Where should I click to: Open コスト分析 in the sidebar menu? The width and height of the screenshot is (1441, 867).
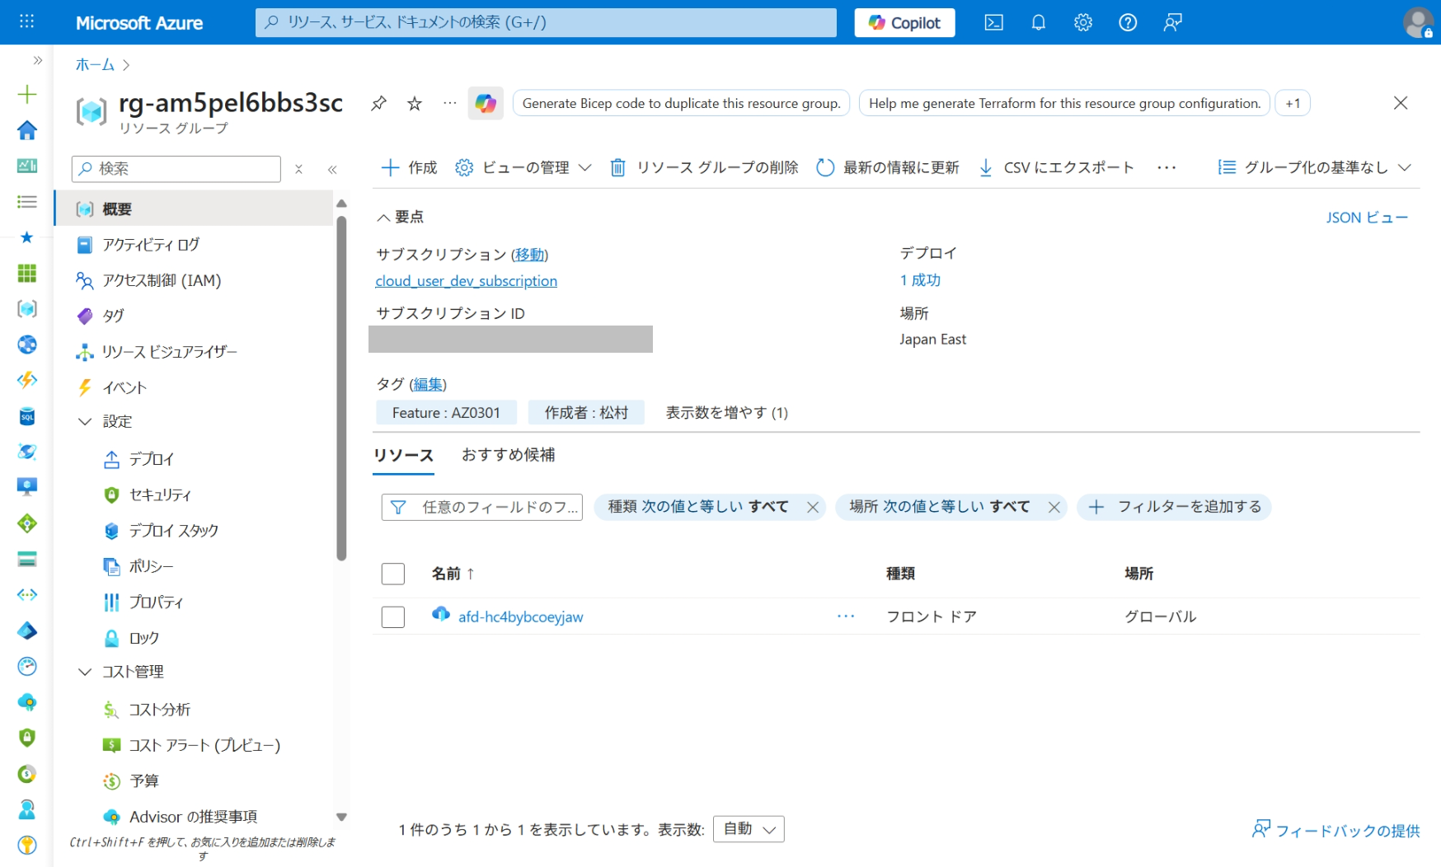point(162,710)
